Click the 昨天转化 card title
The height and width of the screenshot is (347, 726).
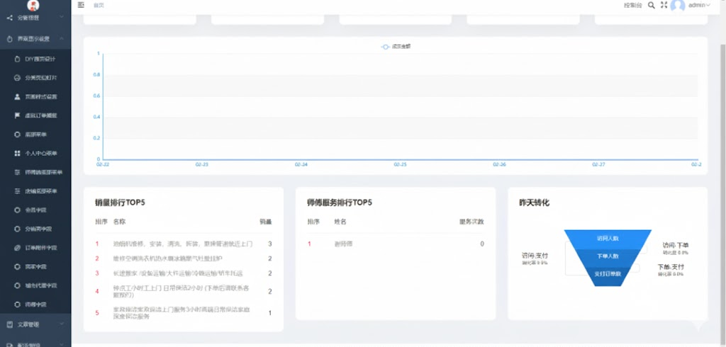[x=535, y=203]
